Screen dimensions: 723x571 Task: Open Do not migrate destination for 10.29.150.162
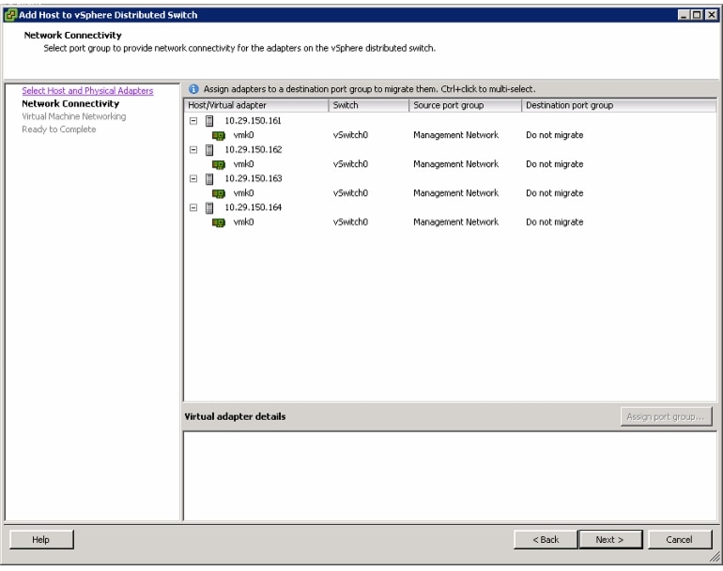[555, 164]
